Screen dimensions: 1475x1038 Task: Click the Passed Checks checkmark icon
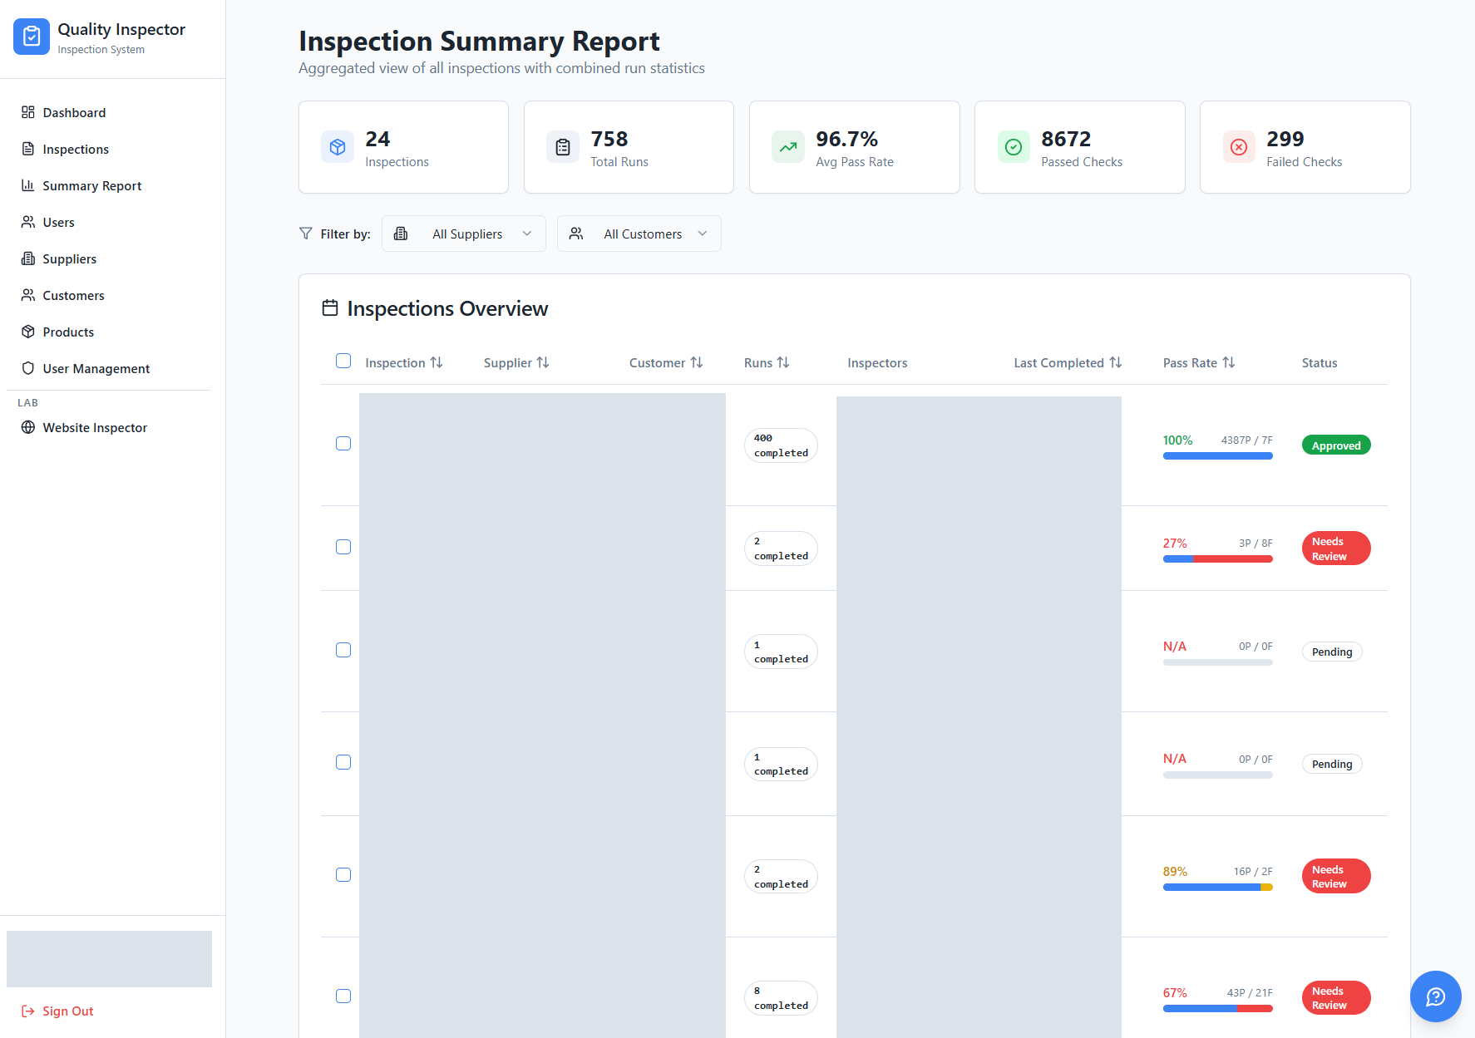1014,147
